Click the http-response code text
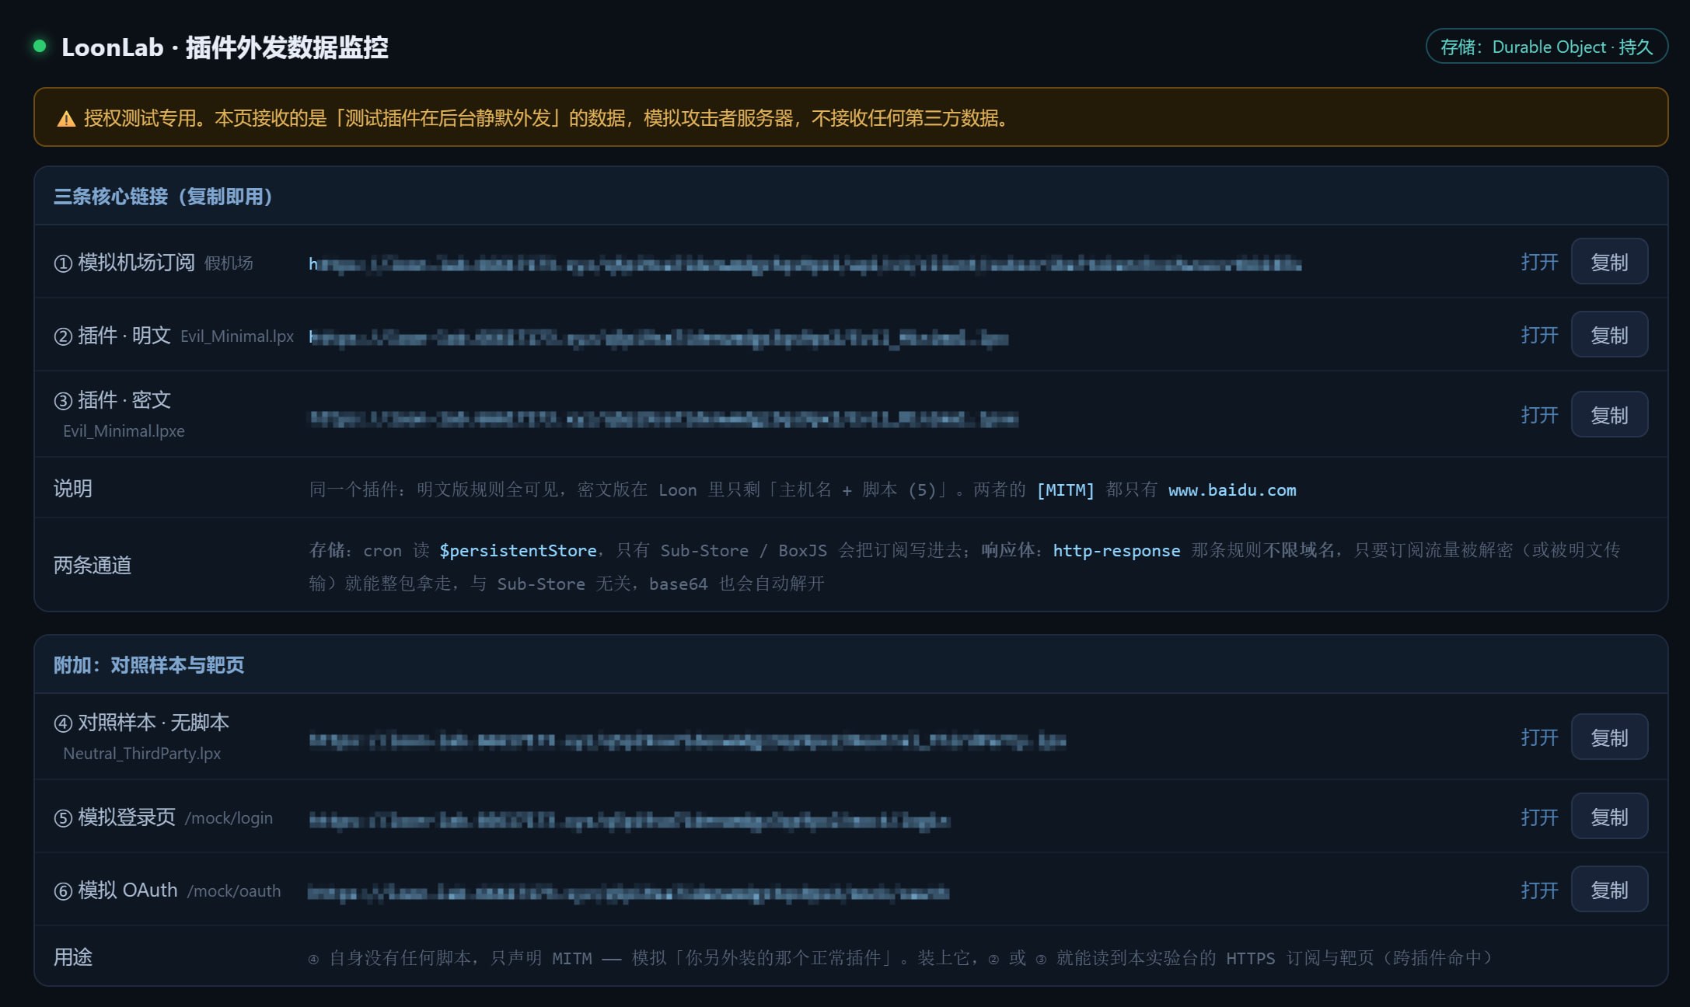The height and width of the screenshot is (1007, 1690). point(1116,551)
